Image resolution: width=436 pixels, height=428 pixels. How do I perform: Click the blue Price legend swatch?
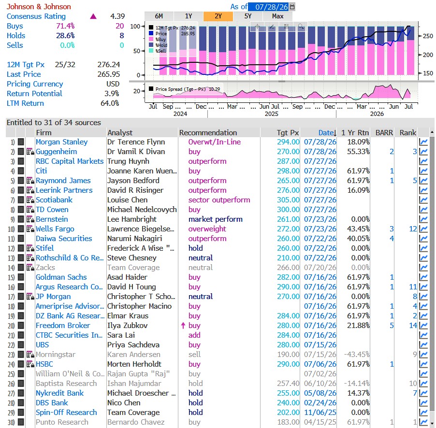point(151,33)
